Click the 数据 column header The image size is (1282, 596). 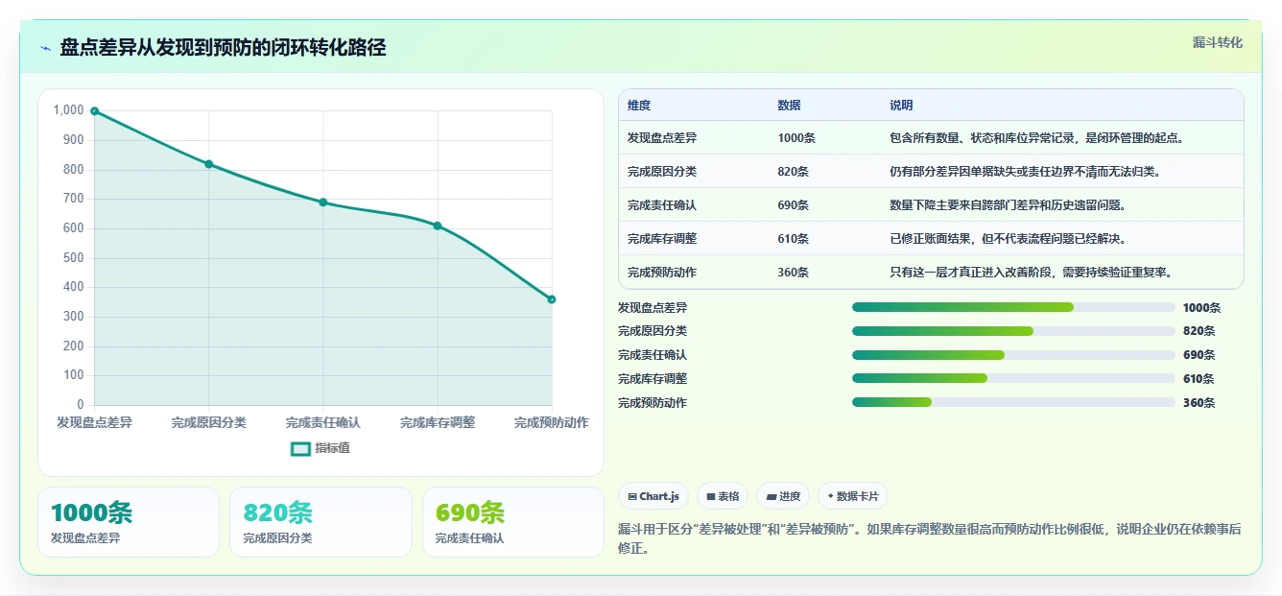pyautogui.click(x=789, y=106)
